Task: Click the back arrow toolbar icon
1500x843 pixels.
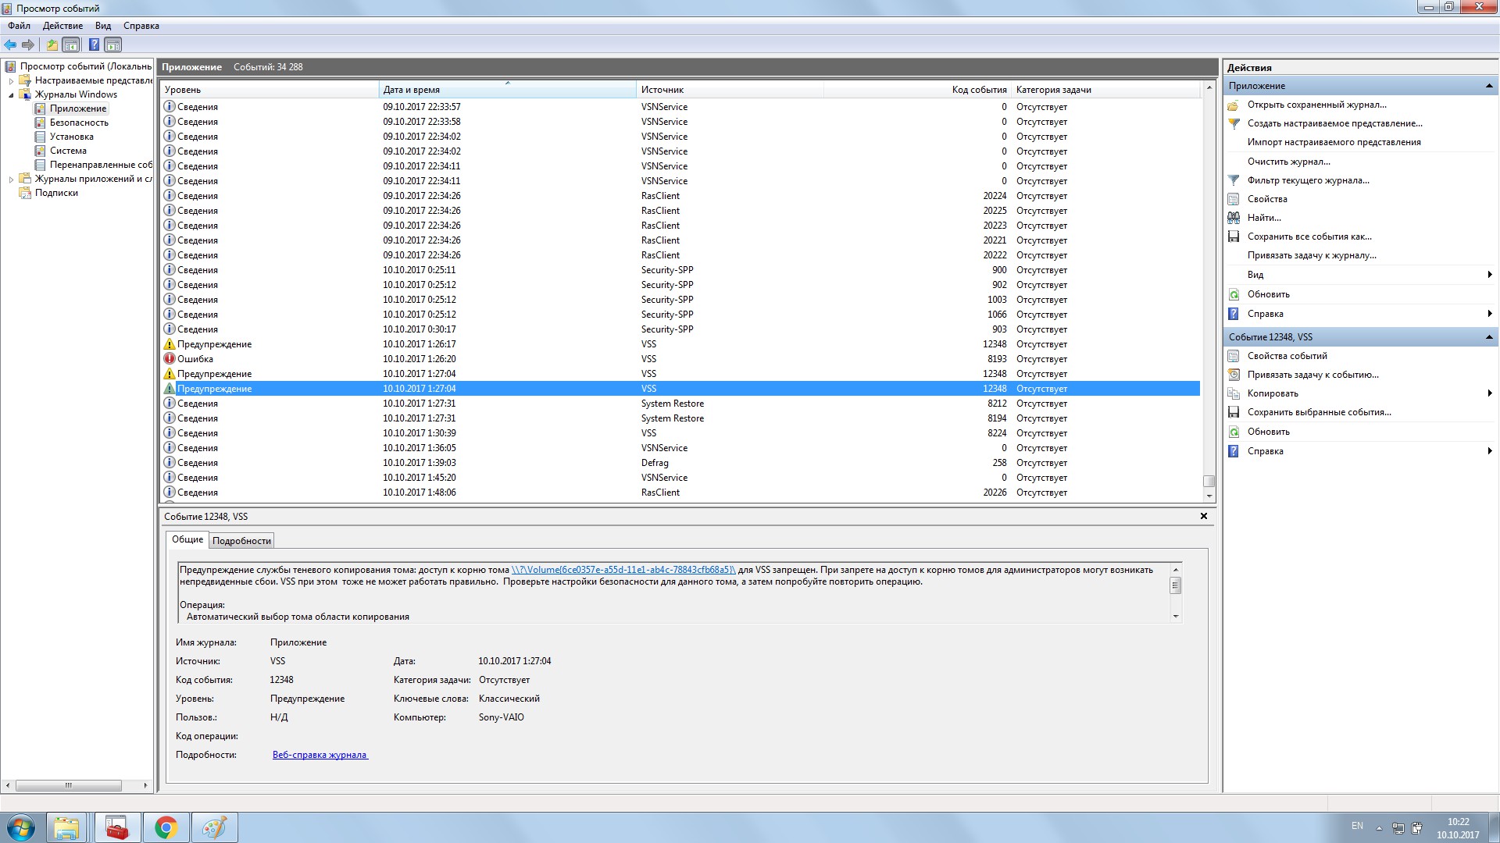Action: tap(10, 45)
